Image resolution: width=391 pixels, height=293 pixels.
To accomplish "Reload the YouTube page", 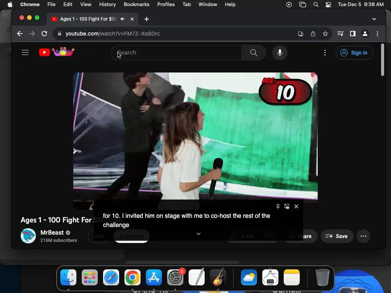I will click(44, 34).
